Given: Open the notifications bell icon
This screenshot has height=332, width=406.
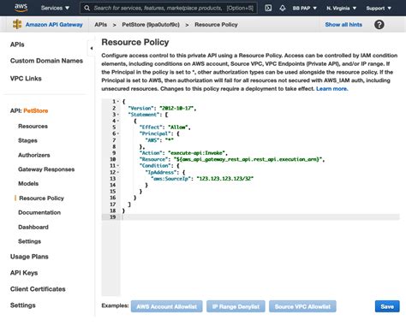Looking at the screenshot, I should coord(283,8).
